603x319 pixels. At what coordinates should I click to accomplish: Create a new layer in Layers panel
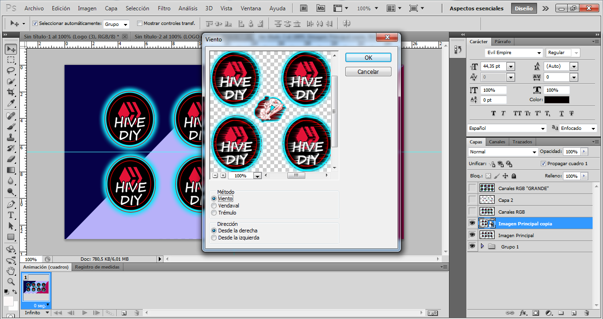[574, 313]
